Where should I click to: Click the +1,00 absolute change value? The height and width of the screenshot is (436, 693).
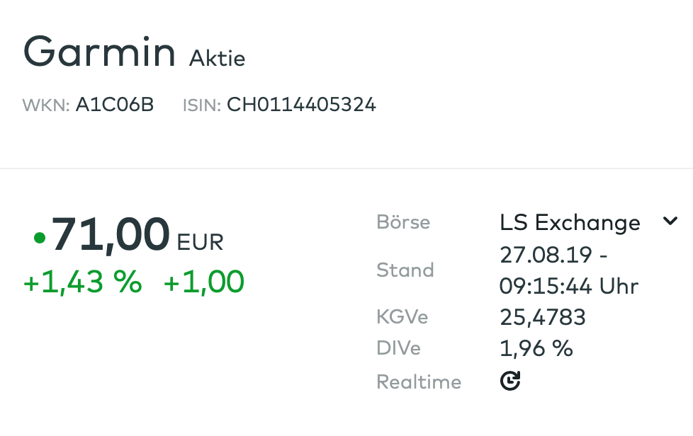tap(204, 282)
